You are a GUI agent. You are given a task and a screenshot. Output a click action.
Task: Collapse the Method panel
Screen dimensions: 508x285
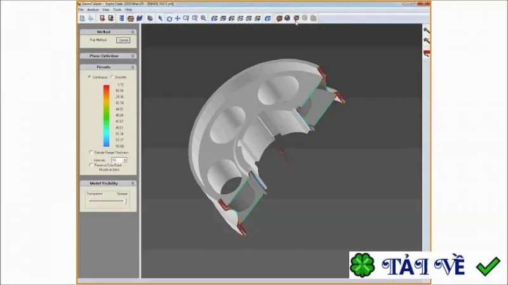tap(133, 32)
